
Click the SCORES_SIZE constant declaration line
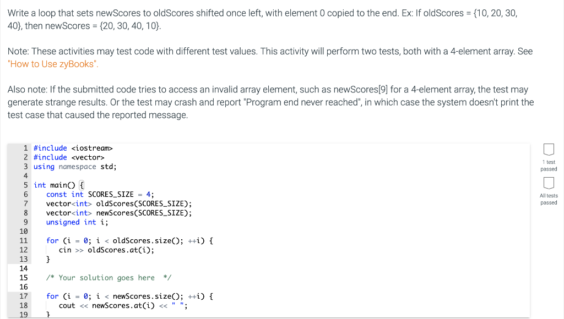[100, 194]
